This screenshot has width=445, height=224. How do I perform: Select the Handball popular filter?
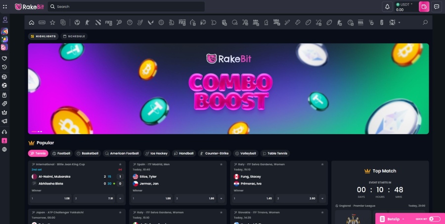click(x=184, y=153)
